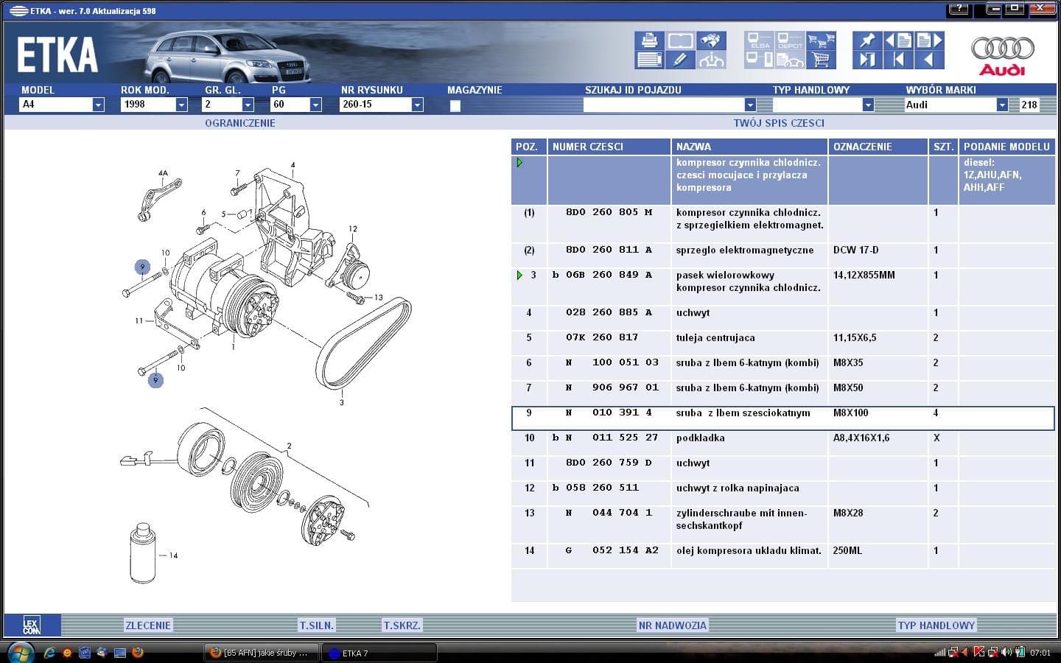Viewport: 1061px width, 663px height.
Task: Click the computer-to-tower icon below ELSA
Action: coord(759,60)
